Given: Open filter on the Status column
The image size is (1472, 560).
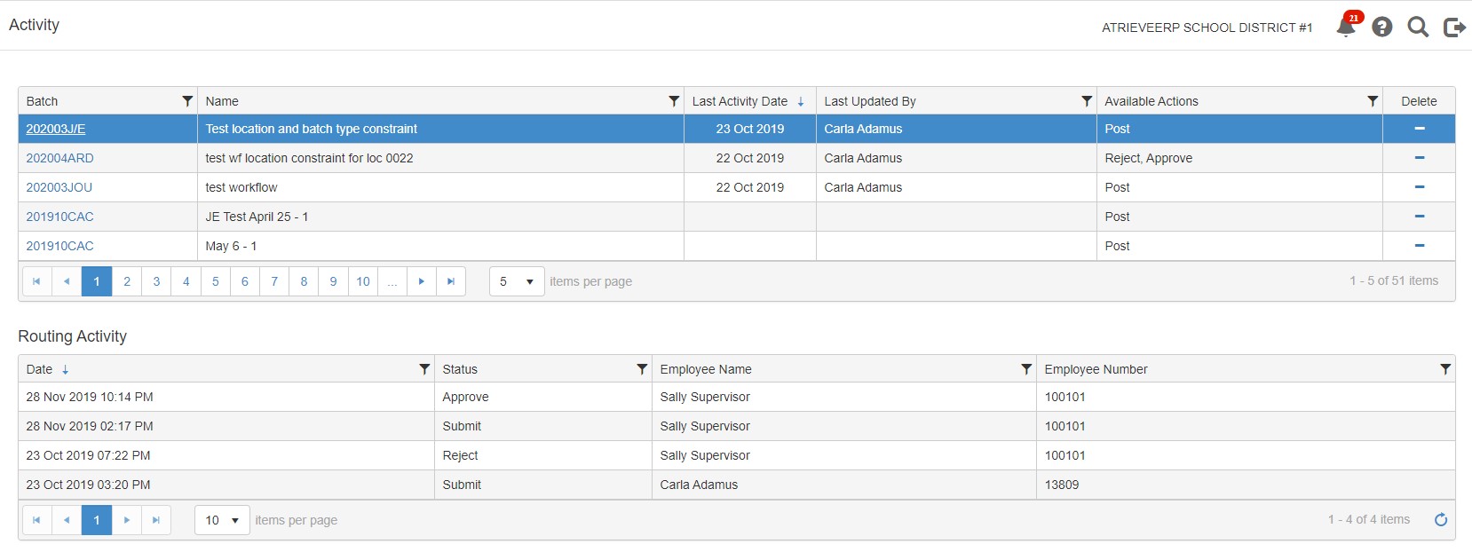Looking at the screenshot, I should (642, 369).
